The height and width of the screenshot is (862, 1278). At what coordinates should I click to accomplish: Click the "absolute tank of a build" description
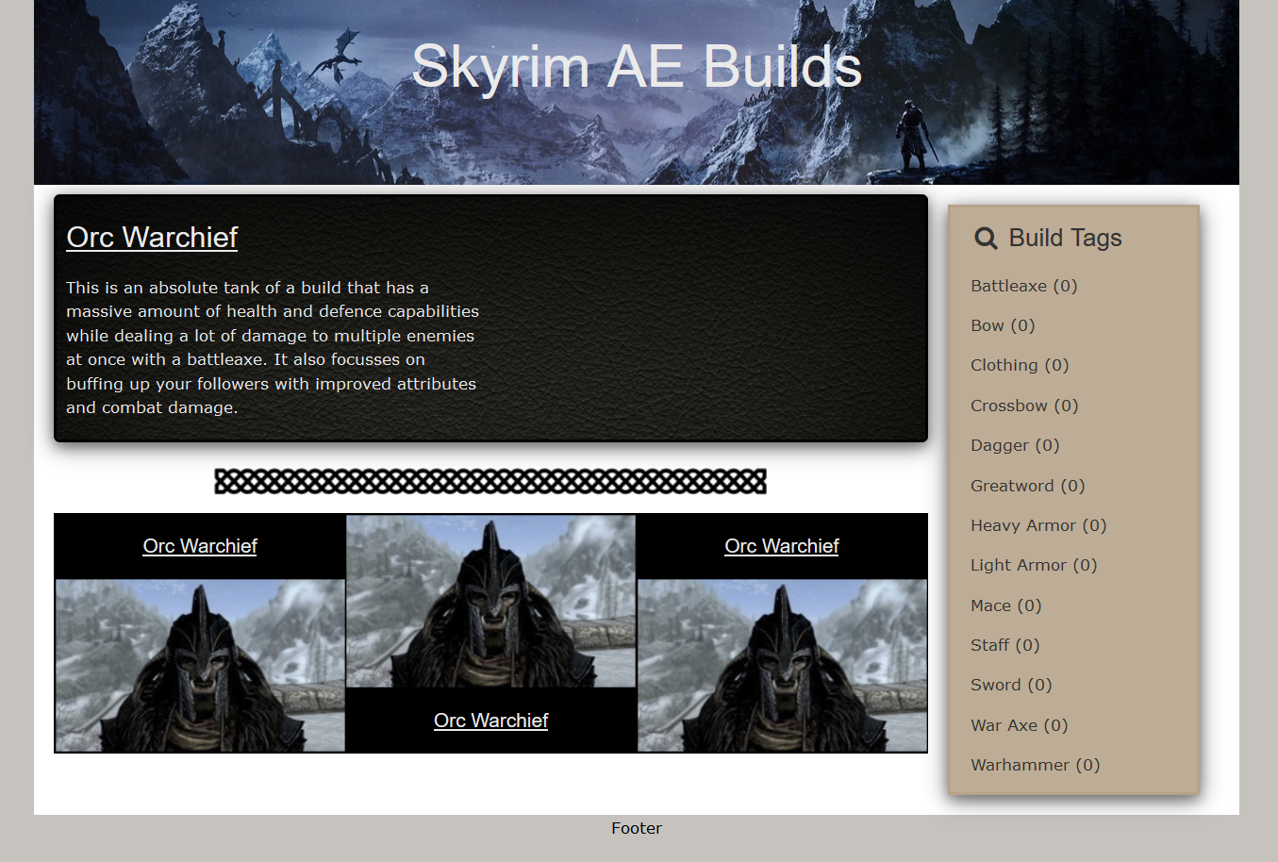(273, 347)
